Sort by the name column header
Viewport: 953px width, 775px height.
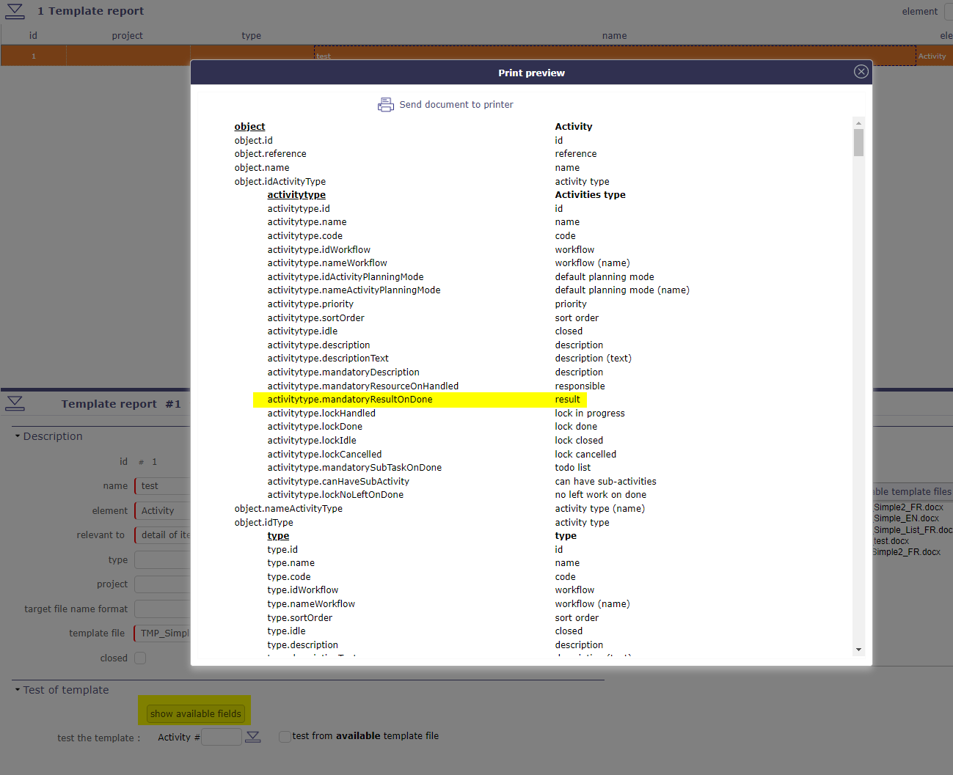point(614,35)
